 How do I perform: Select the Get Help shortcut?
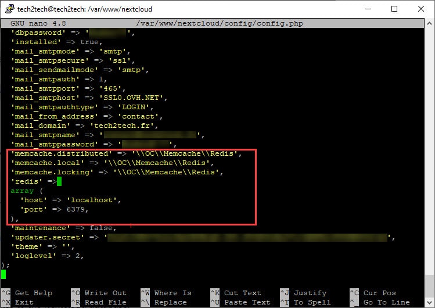point(33,293)
